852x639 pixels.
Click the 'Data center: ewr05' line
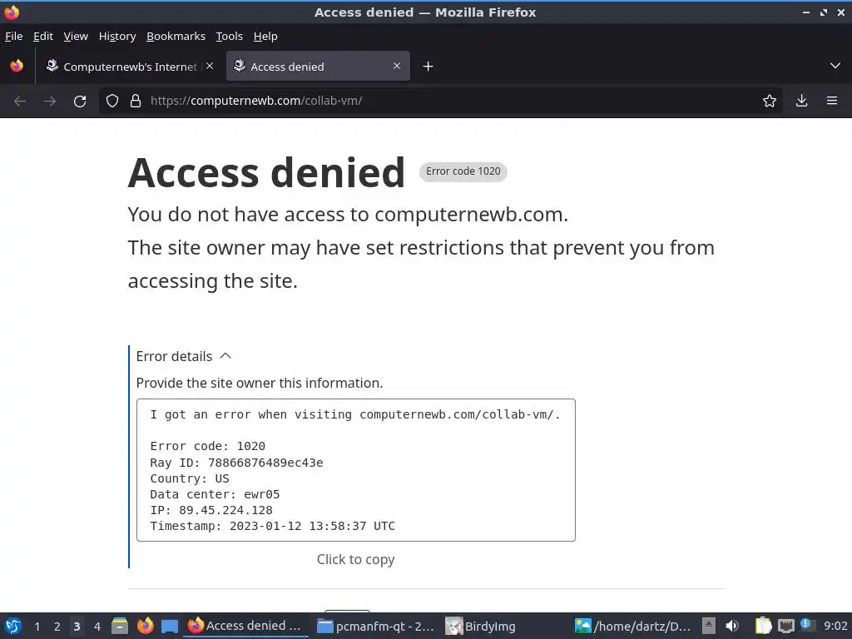pyautogui.click(x=215, y=494)
